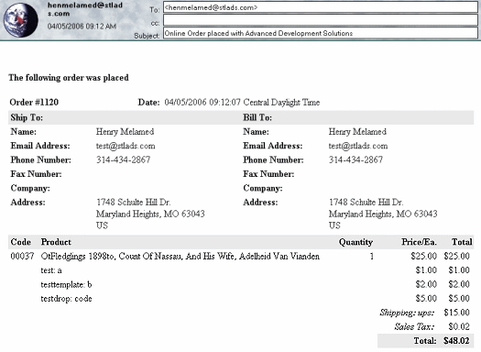Click test@stlads.com in Ship To section
The width and height of the screenshot is (481, 352).
[126, 146]
